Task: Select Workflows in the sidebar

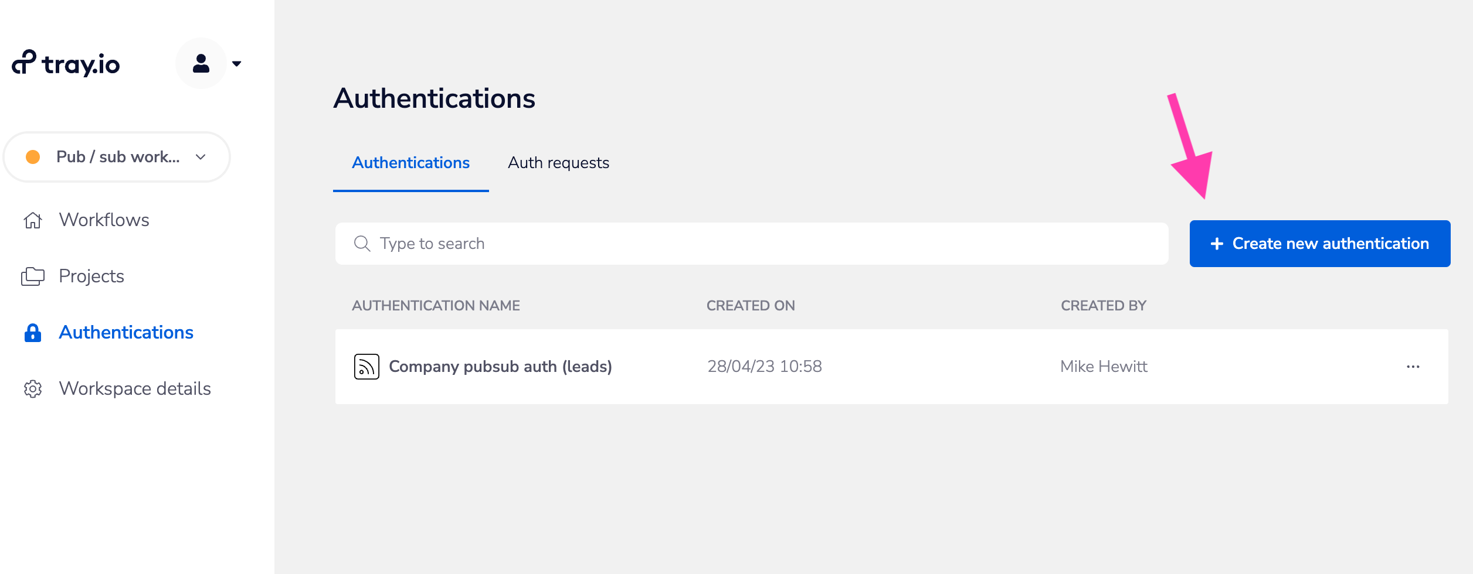Action: [103, 220]
